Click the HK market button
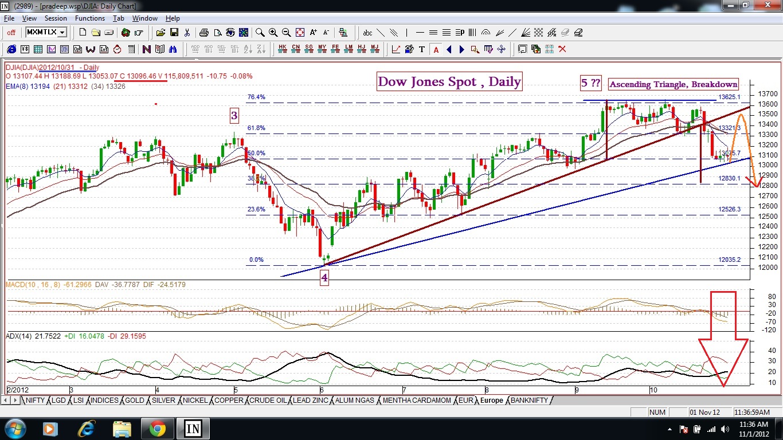 tap(282, 49)
